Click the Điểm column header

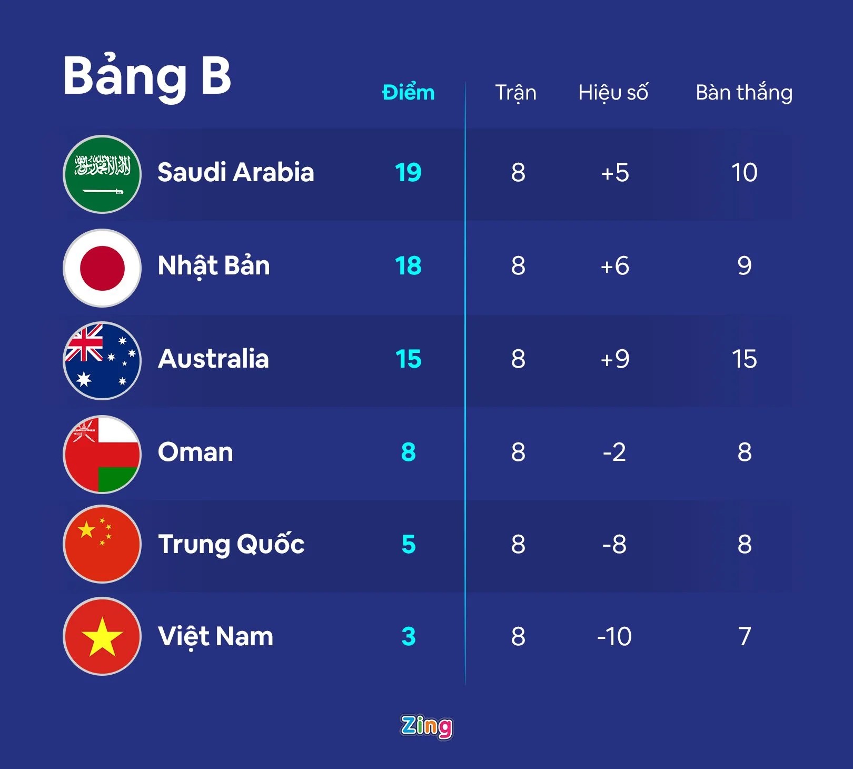[408, 93]
